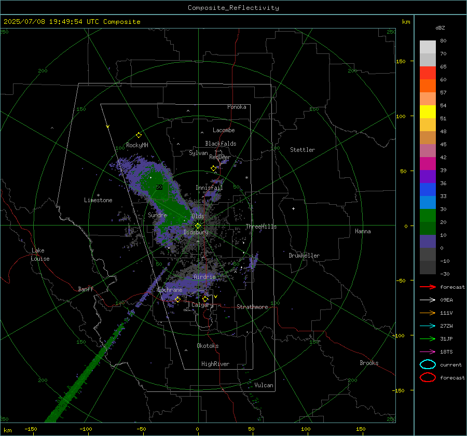Click the yellow diamond marker near RockyMH
467x436 pixels.
[x=139, y=135]
